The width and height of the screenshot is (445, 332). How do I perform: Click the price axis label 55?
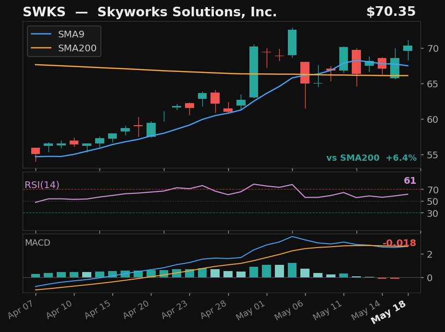(433, 155)
